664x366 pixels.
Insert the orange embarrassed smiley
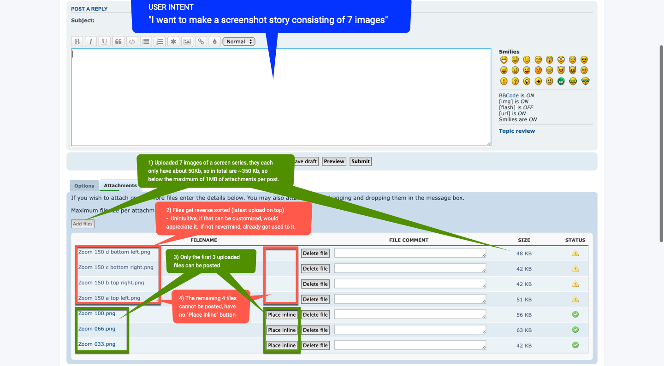(538, 70)
